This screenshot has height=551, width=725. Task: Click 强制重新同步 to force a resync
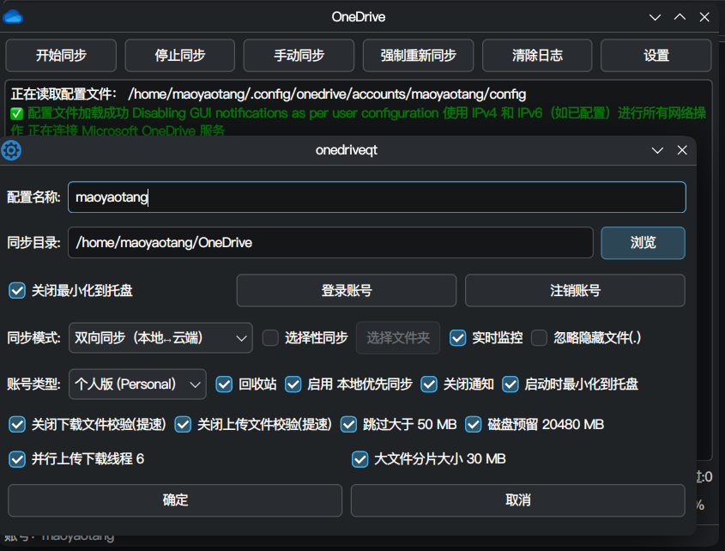click(x=418, y=56)
